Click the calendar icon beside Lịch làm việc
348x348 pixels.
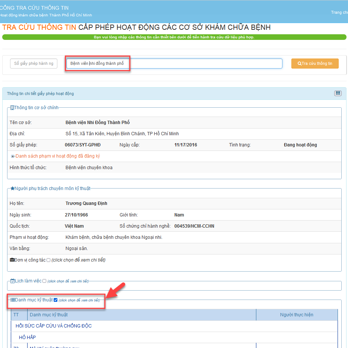point(12,281)
